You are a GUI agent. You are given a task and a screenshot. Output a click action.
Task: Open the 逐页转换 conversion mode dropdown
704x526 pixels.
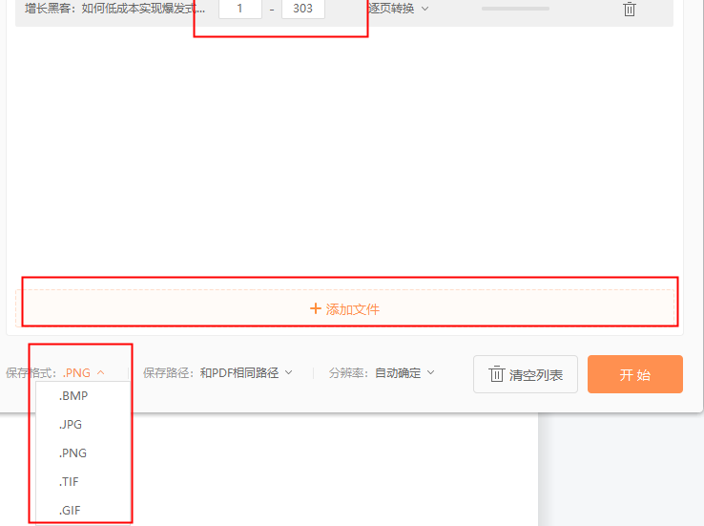click(x=398, y=9)
